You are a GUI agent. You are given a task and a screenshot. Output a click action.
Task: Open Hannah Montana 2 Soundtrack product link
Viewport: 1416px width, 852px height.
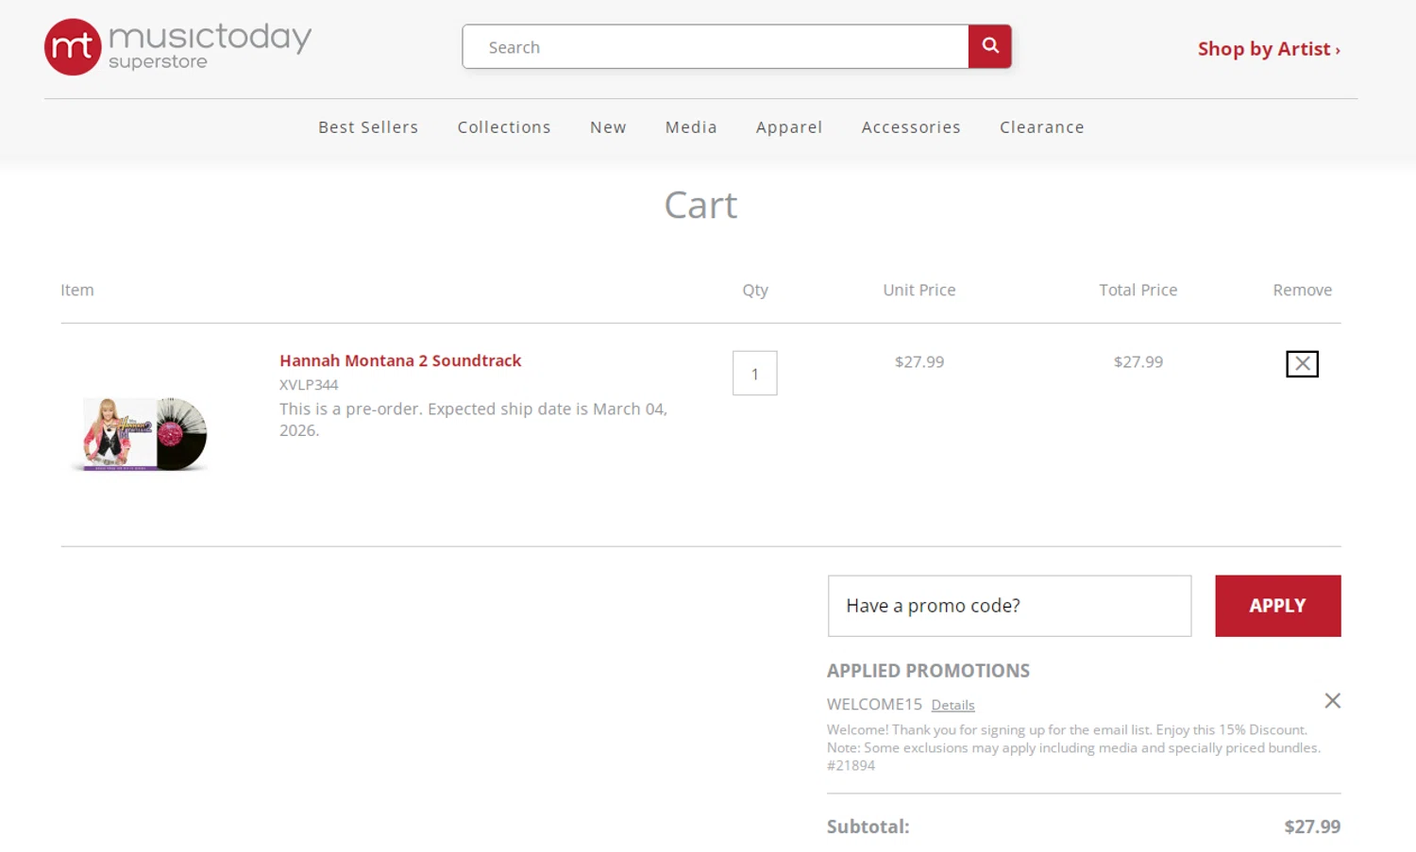[x=400, y=360]
